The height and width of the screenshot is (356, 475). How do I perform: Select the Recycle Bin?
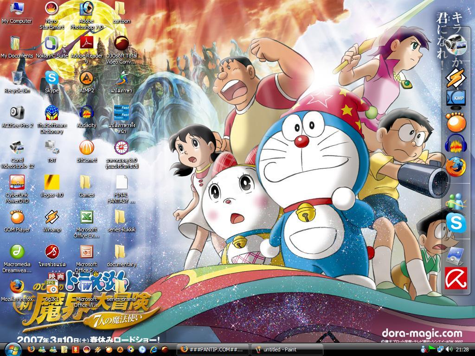(17, 82)
